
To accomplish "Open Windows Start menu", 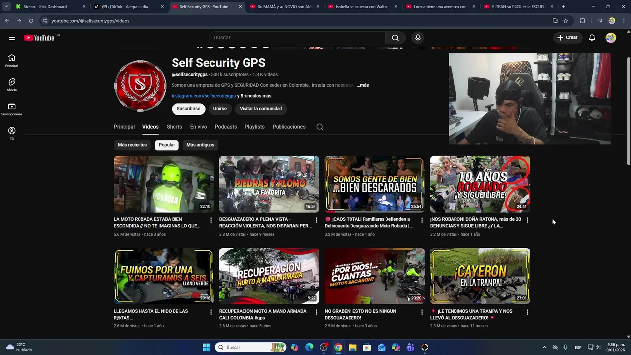I will point(207,347).
